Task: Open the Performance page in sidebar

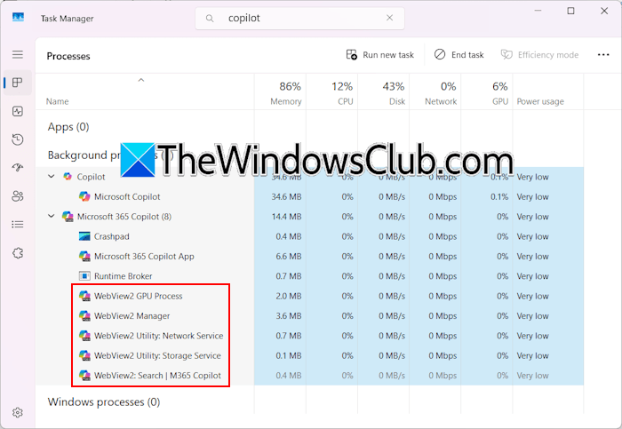Action: pos(18,111)
